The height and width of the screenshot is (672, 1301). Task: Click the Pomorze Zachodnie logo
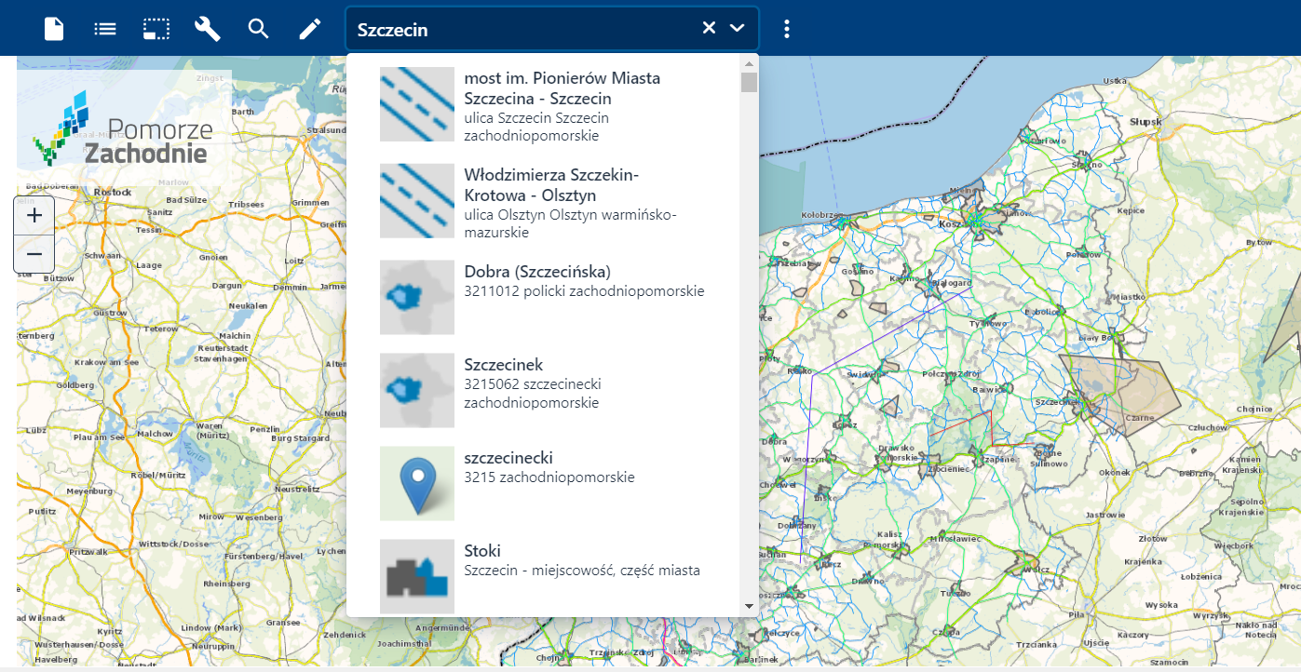tap(124, 128)
